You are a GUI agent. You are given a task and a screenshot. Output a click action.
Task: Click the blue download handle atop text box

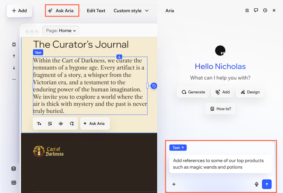click(119, 56)
